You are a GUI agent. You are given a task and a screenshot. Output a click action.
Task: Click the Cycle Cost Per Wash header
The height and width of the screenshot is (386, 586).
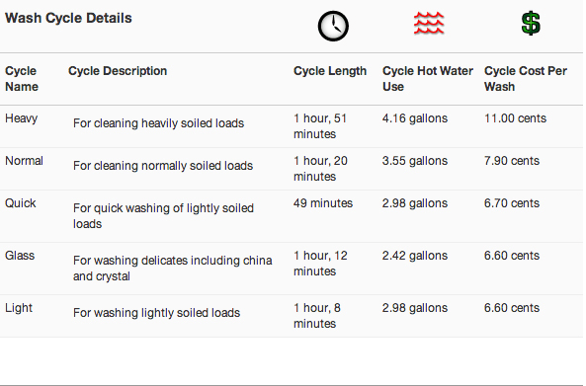tap(526, 79)
